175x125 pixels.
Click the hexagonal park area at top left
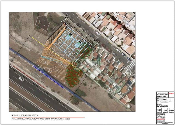point(42,21)
